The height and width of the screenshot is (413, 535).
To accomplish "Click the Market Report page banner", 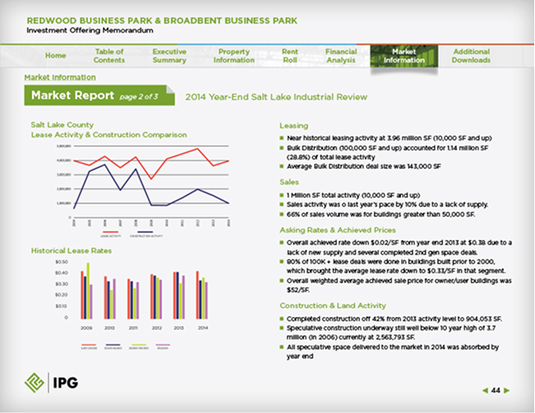I will (x=99, y=95).
